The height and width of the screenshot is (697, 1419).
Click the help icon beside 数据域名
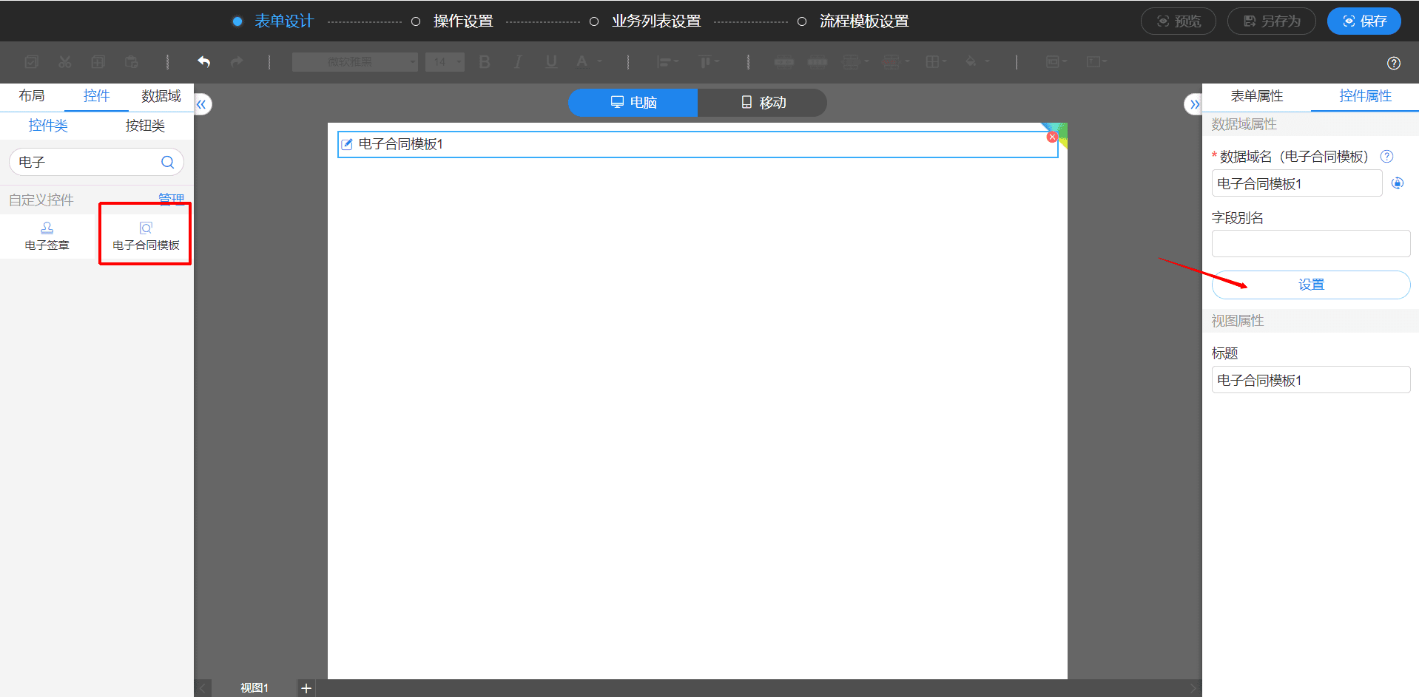click(1387, 157)
